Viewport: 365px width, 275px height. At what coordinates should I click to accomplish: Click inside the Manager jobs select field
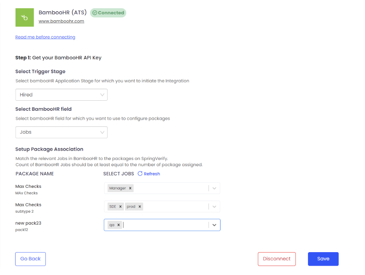coord(171,188)
